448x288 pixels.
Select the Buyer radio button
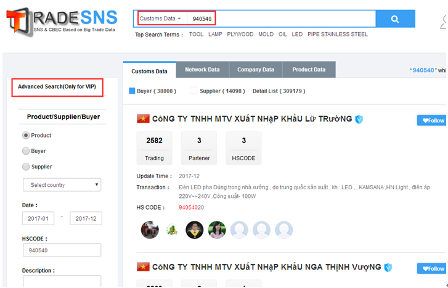coord(26,151)
